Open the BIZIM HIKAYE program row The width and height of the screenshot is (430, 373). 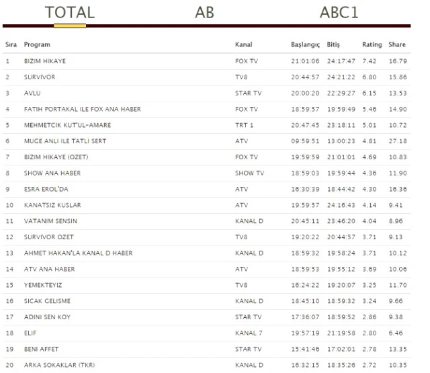click(45, 61)
